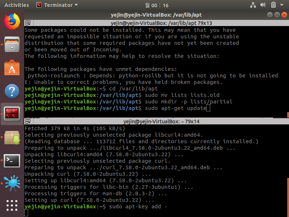
Task: Click 'Setting up libcurl4:amd64' line
Action: click(105, 180)
